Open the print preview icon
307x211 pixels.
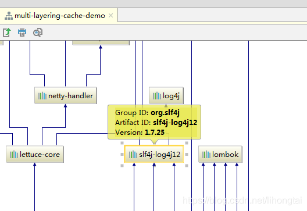38,33
